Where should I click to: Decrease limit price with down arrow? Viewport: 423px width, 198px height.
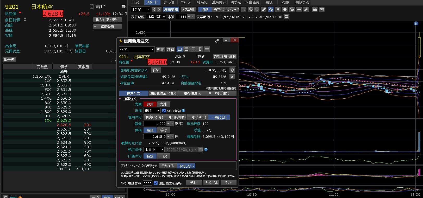168,136
